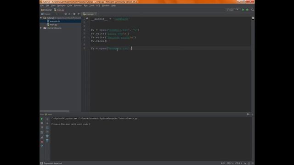Screen dimensions: 294x165
Task: Expand External Libraries node
Action: 41,28
